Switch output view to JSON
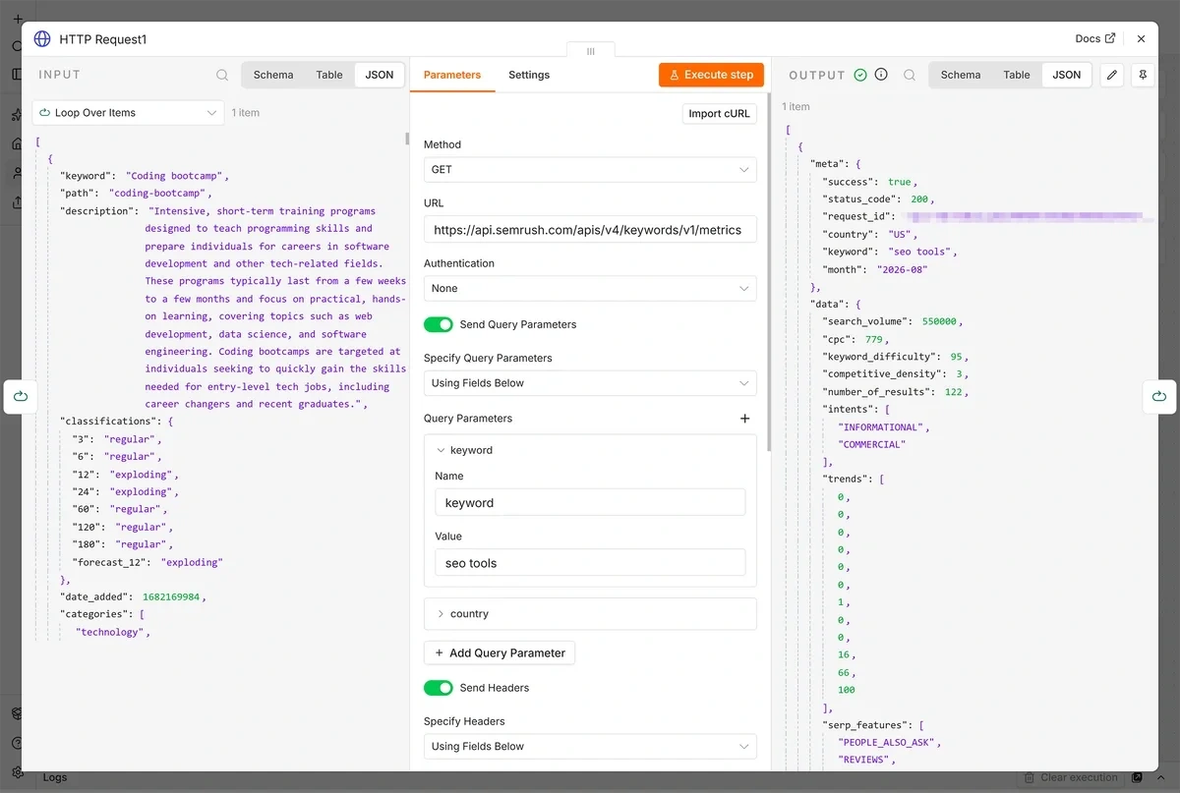 coord(1067,75)
